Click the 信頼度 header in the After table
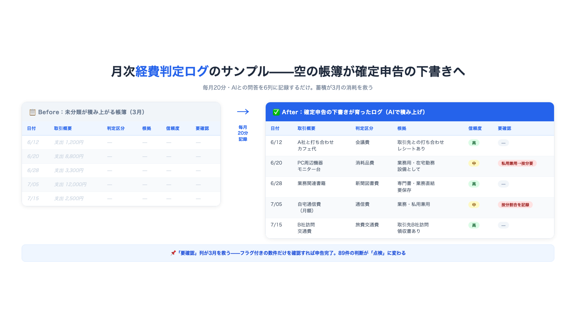The height and width of the screenshot is (324, 576). coord(475,129)
